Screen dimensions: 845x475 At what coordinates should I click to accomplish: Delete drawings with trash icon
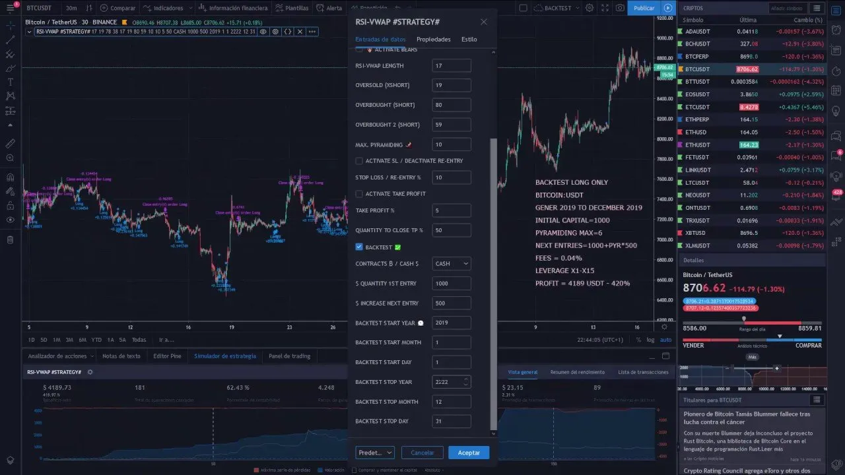10,239
